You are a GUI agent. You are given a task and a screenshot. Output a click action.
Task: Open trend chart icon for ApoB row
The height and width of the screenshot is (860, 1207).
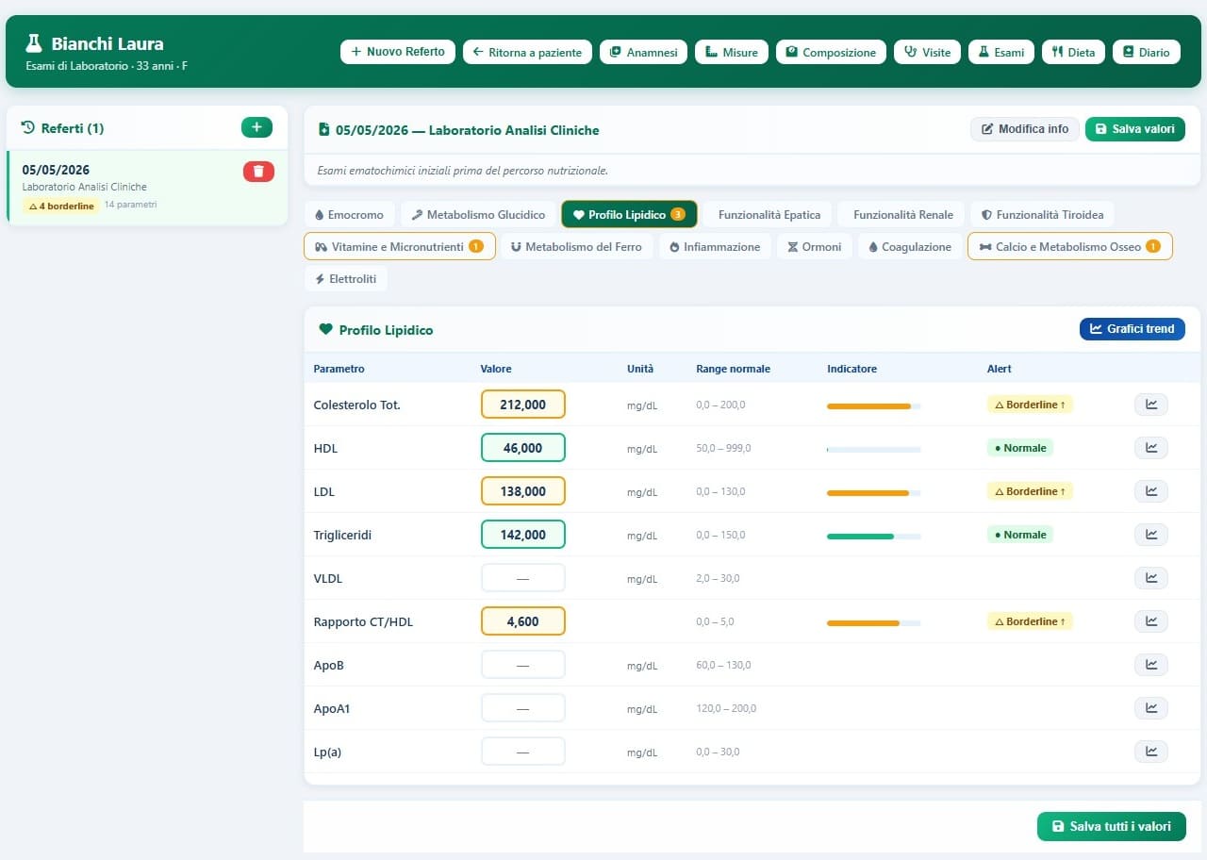[1150, 665]
